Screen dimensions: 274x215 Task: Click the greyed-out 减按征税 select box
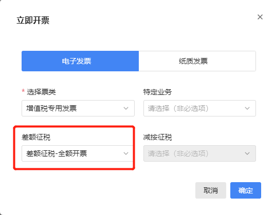pyautogui.click(x=199, y=153)
